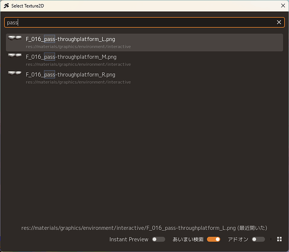Image resolution: width=289 pixels, height=252 pixels.
Task: Click thumbnail of F_016_pass-throughplatform_R.png
Action: click(x=15, y=73)
